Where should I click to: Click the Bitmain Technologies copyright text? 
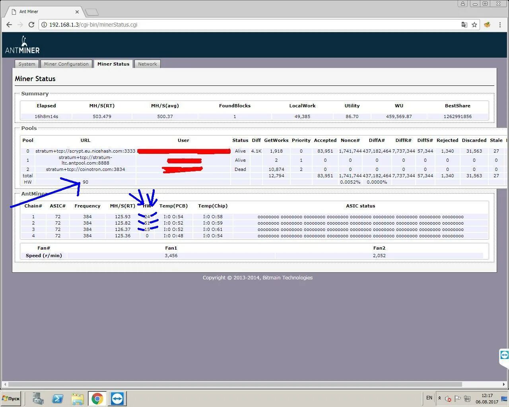pos(257,278)
